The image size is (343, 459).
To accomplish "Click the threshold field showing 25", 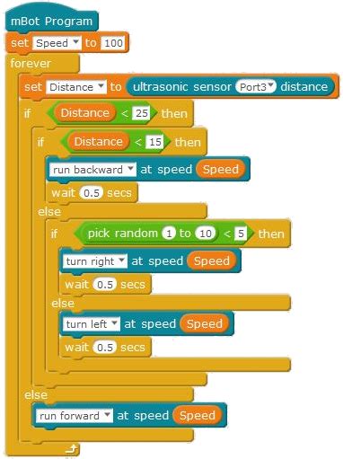I will 141,113.
